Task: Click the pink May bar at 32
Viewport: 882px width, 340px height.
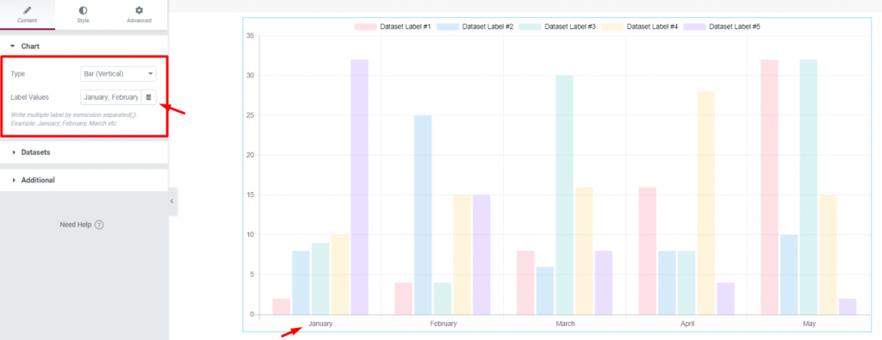Action: coord(769,187)
